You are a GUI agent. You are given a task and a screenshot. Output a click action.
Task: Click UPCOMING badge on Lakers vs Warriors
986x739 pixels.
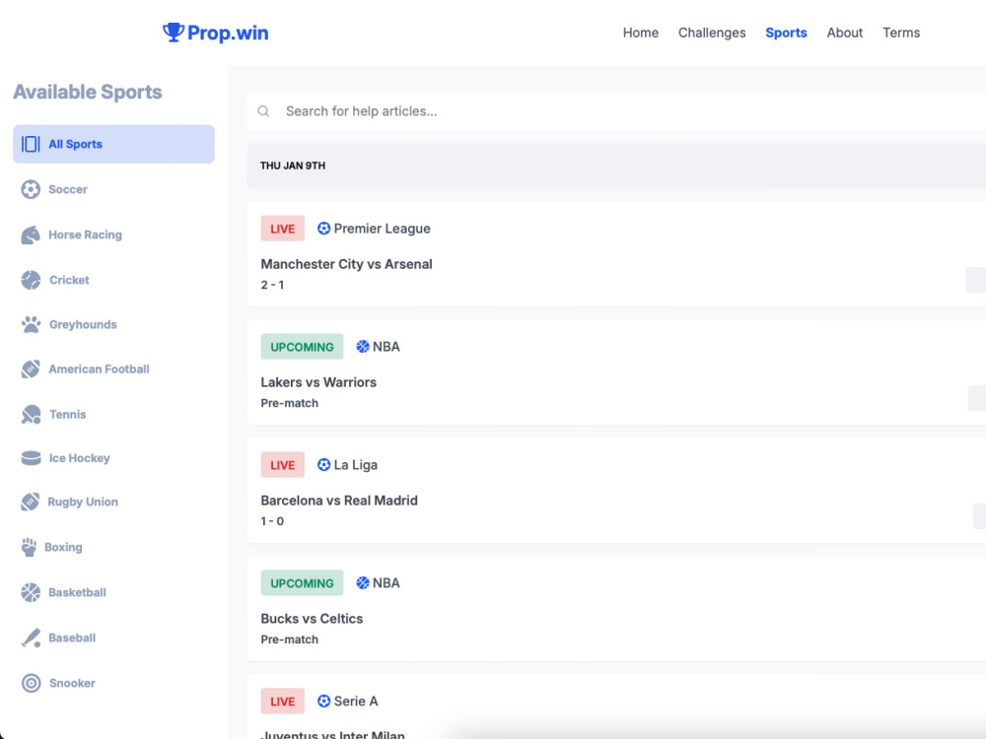tap(302, 347)
